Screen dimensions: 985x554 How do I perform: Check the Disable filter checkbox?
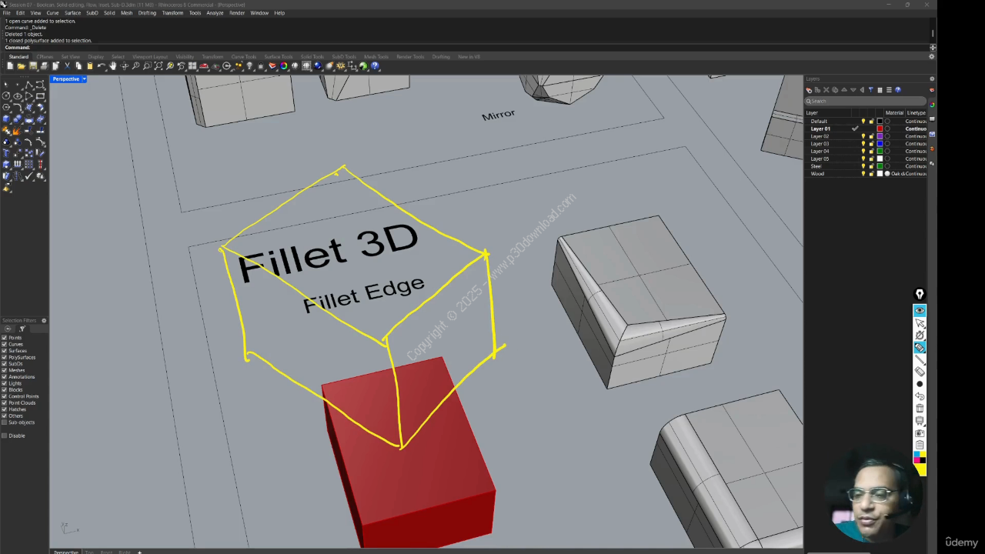coord(5,436)
